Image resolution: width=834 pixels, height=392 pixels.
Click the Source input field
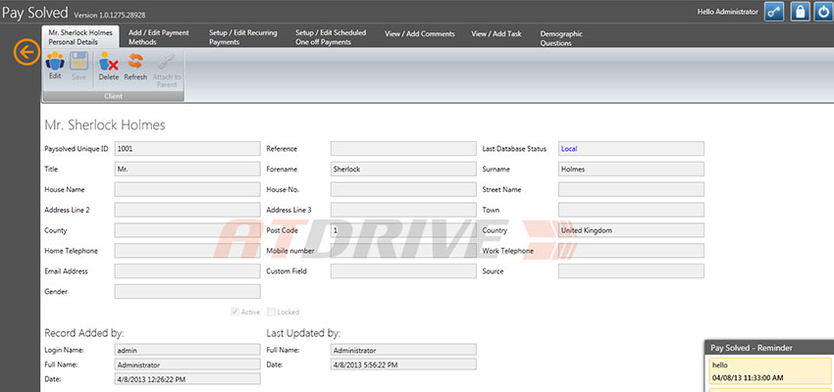coord(631,270)
